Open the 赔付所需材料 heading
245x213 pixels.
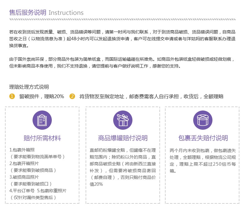[42, 138]
